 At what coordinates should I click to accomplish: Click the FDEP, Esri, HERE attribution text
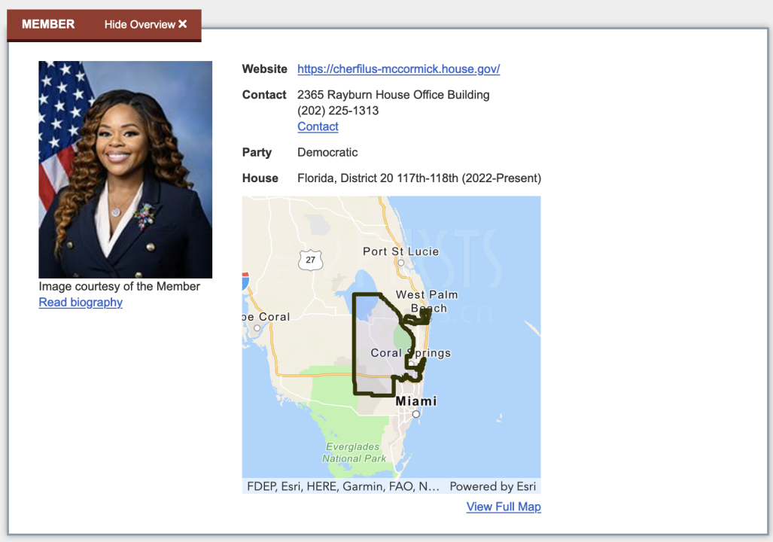(342, 486)
